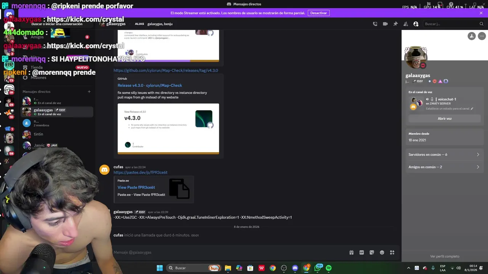Open the three-dot menu on profile banner
The image size is (488, 274).
(x=482, y=36)
